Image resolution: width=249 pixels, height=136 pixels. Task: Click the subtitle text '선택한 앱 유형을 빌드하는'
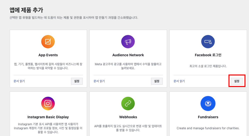pyautogui.click(x=74, y=18)
